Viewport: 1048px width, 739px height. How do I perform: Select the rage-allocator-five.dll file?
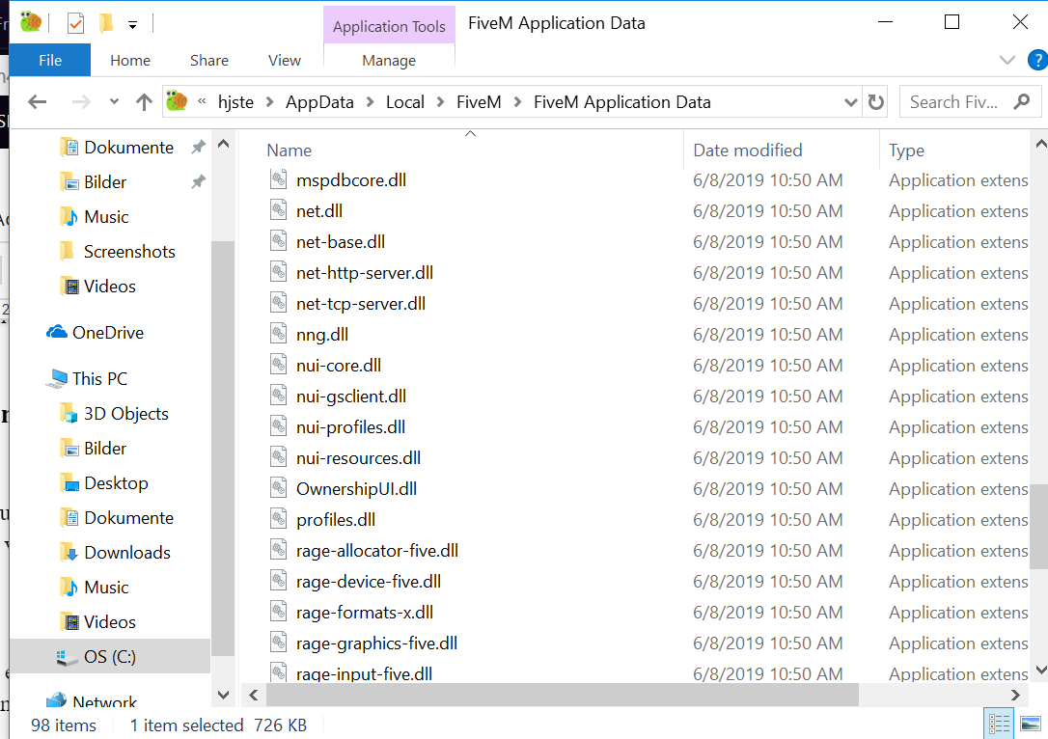(377, 551)
